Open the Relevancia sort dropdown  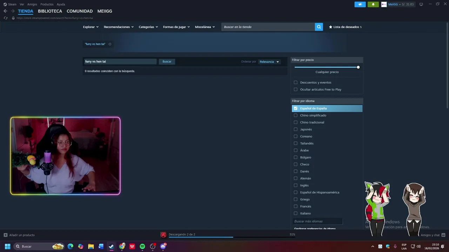coord(269,62)
